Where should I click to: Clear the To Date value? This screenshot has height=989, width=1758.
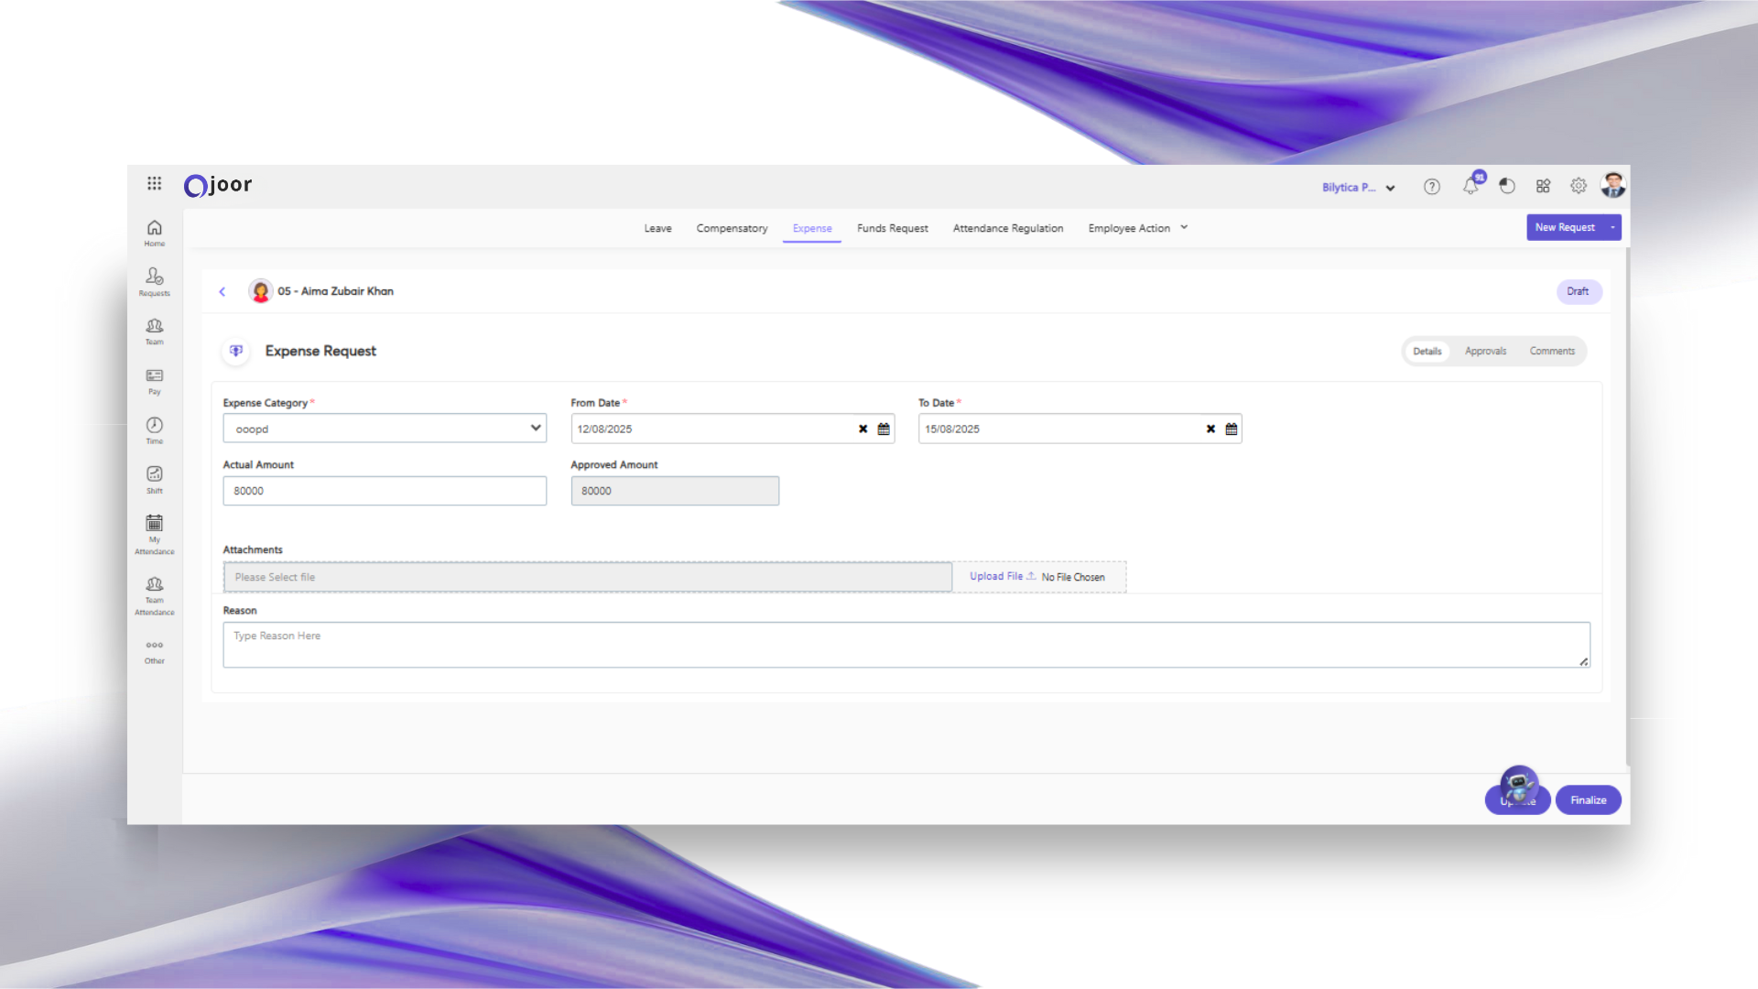(x=1210, y=429)
